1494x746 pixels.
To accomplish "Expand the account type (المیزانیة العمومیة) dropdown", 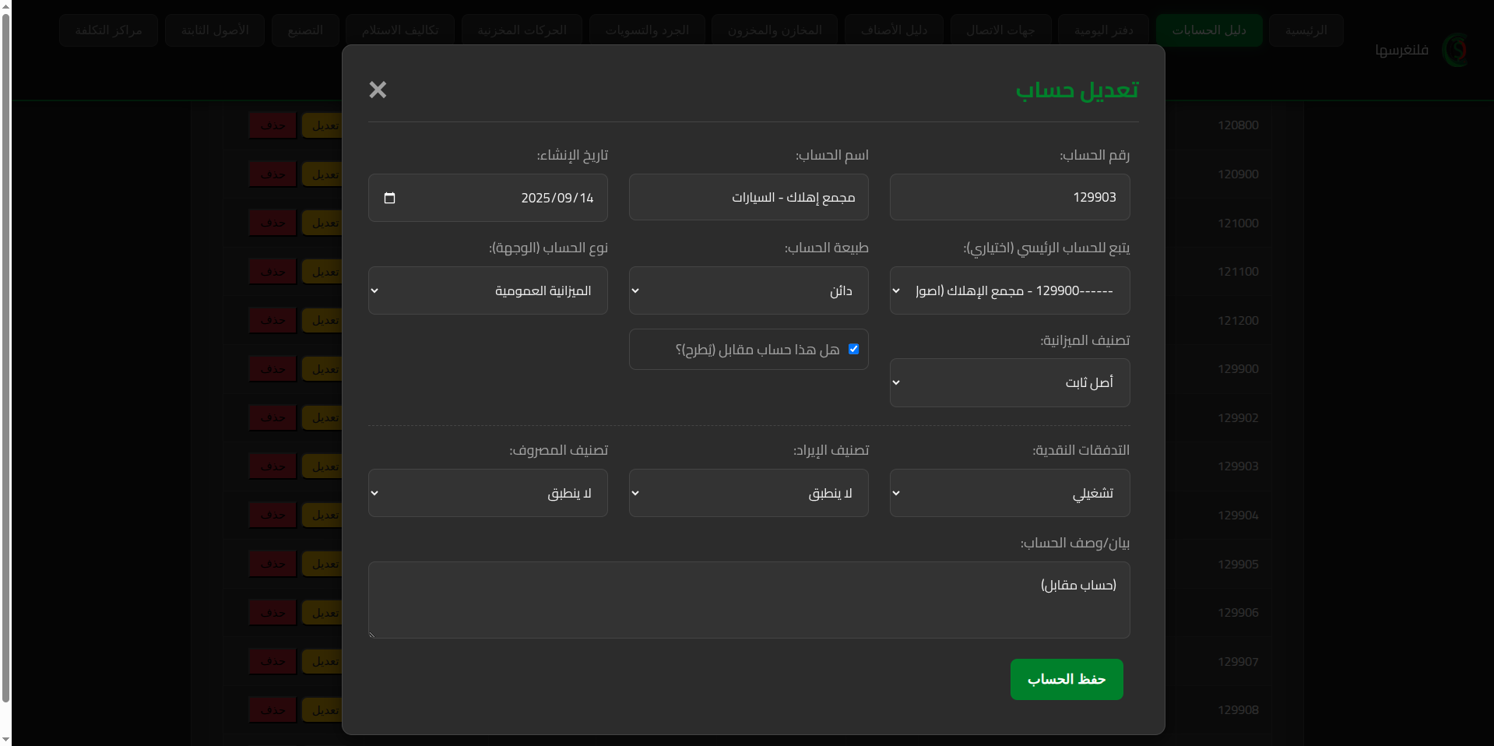I will (487, 290).
